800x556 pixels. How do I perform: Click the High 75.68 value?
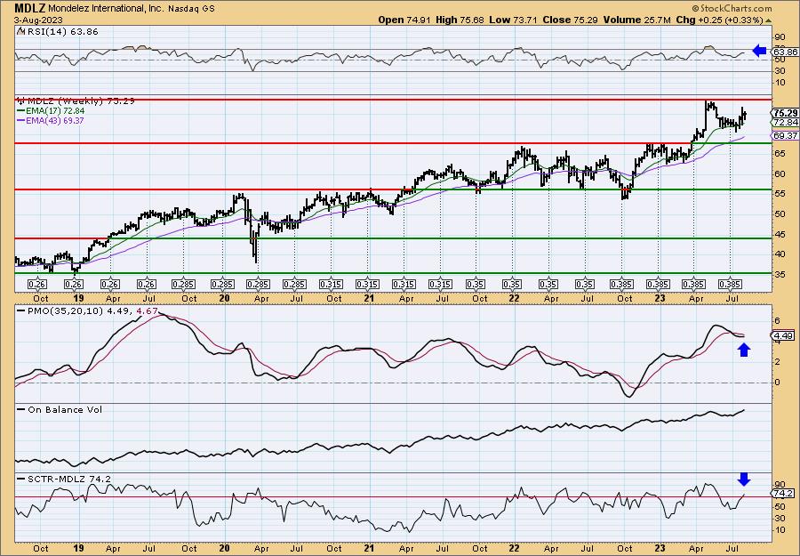(460, 20)
